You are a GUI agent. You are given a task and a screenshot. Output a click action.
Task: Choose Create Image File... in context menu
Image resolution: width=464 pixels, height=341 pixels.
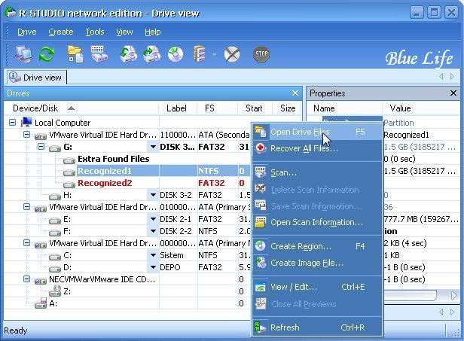coord(317,263)
